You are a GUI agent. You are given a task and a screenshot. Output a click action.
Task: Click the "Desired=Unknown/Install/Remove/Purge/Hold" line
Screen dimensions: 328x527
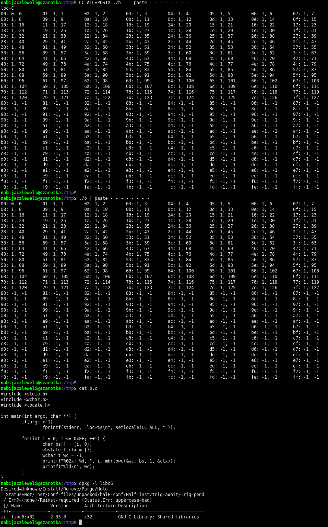[54, 489]
